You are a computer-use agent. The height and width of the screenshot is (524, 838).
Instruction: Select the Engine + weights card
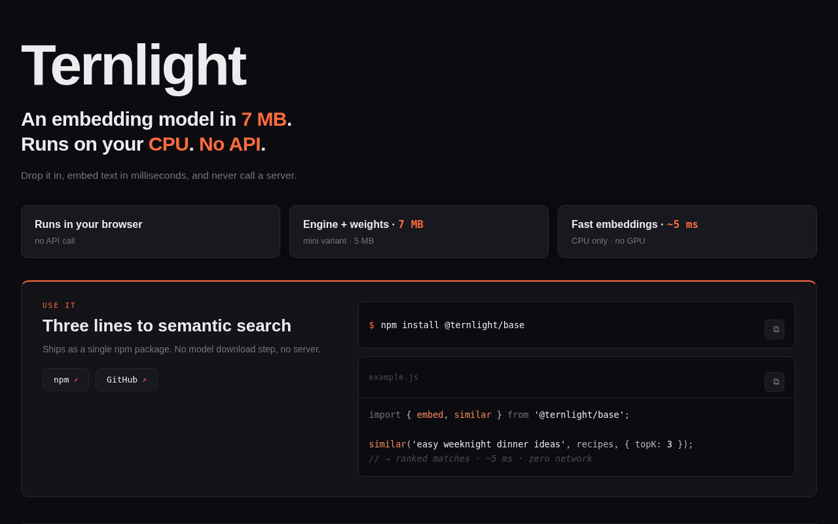click(419, 232)
